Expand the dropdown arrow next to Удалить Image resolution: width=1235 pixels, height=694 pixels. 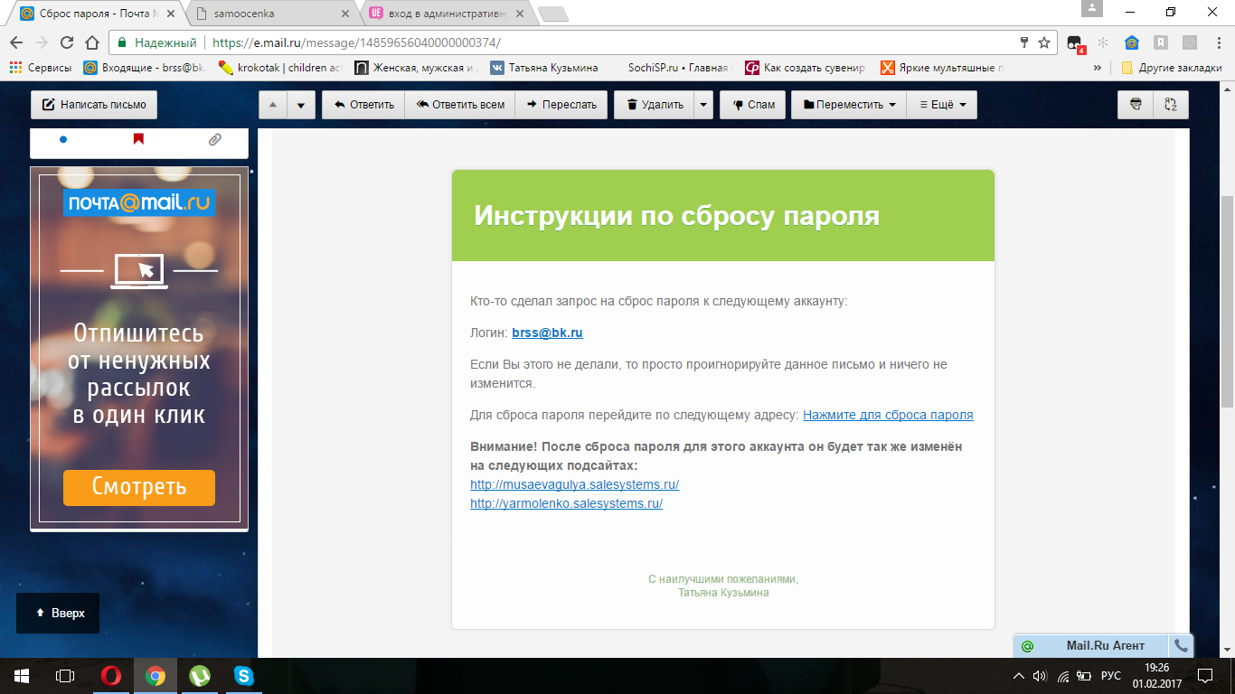point(703,105)
